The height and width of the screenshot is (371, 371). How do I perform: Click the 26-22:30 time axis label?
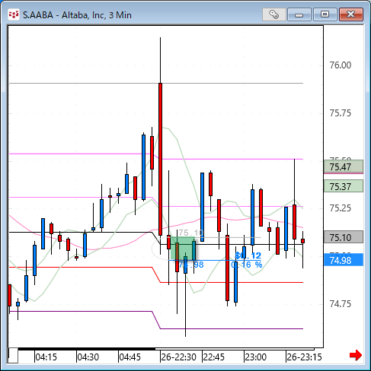click(178, 357)
